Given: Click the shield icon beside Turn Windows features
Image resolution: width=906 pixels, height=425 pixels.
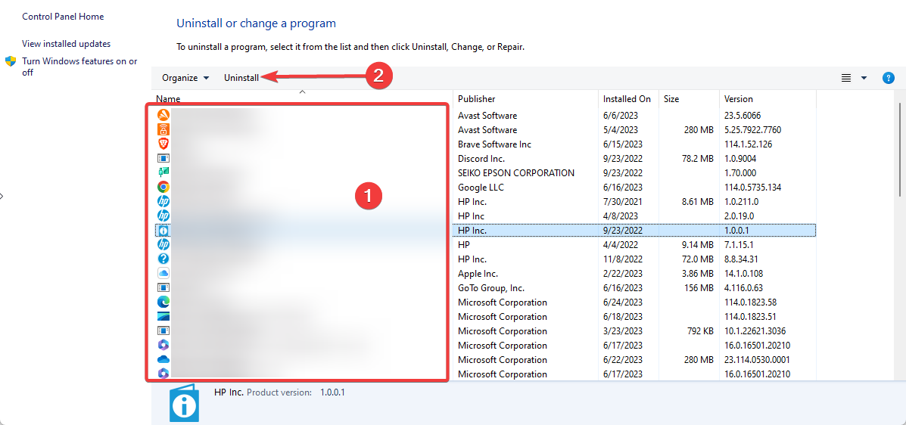Looking at the screenshot, I should pos(11,61).
